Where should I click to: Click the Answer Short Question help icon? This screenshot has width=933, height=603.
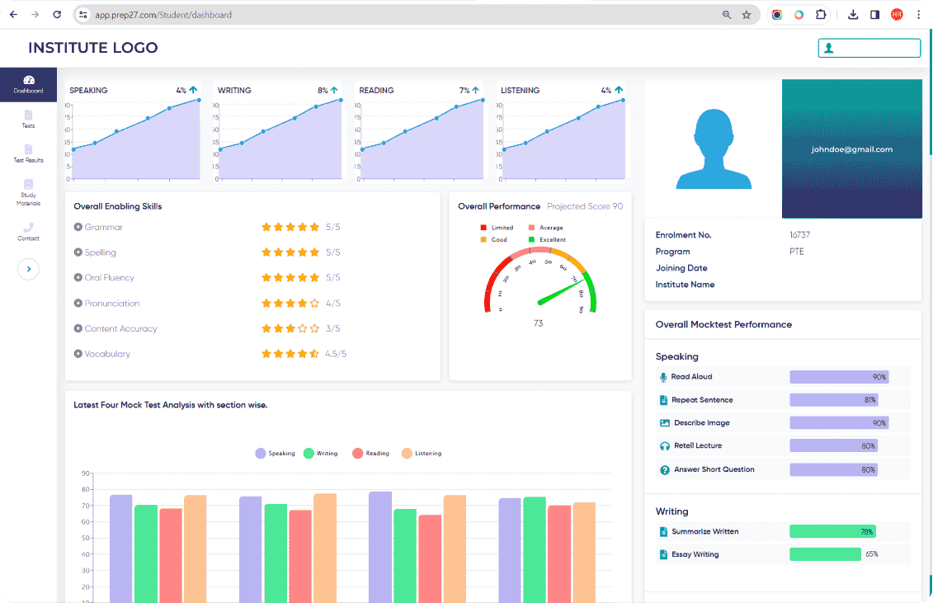click(x=664, y=470)
